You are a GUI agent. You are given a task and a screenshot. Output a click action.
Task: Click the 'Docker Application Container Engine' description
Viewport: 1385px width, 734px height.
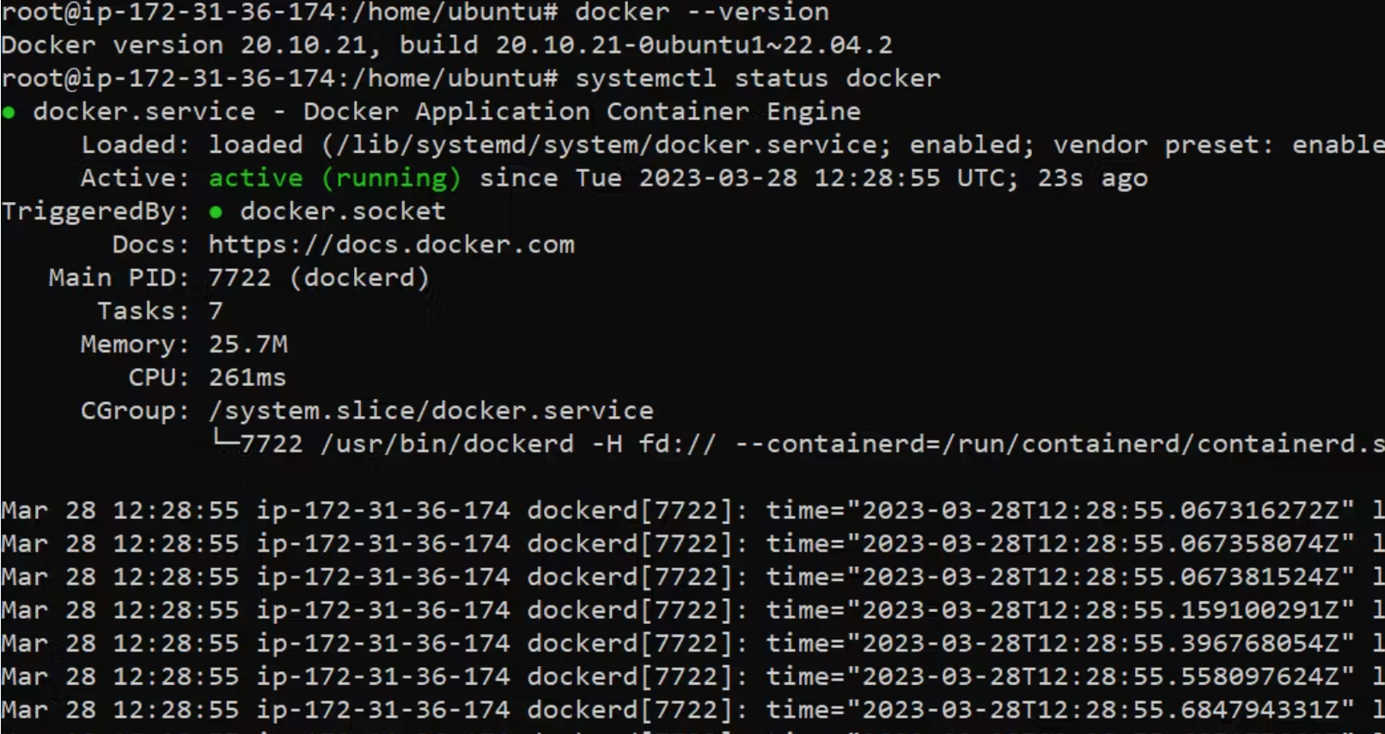(582, 113)
